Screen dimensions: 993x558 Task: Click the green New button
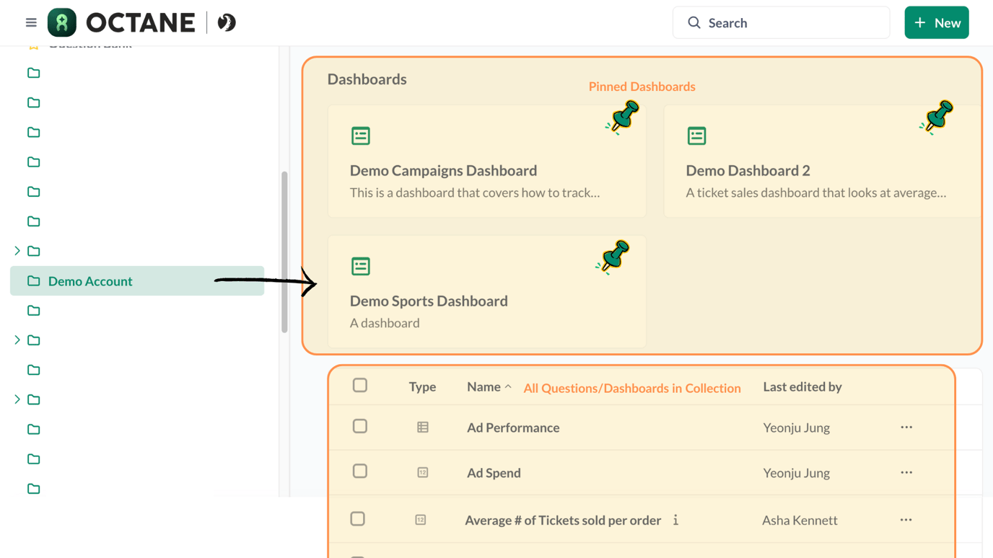click(936, 23)
